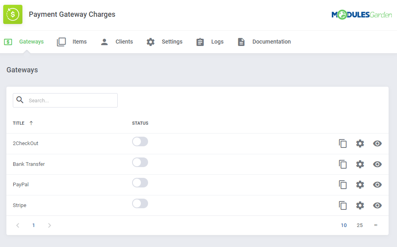Click the search magnifier icon

[20, 100]
